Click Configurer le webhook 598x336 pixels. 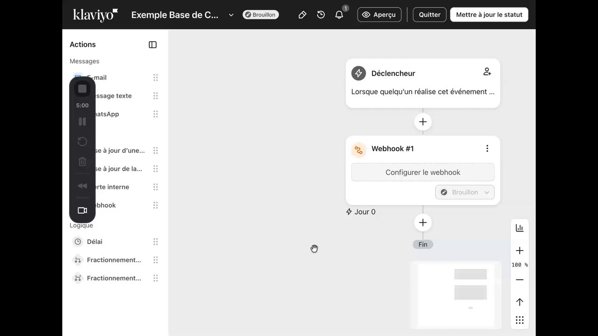(x=423, y=172)
